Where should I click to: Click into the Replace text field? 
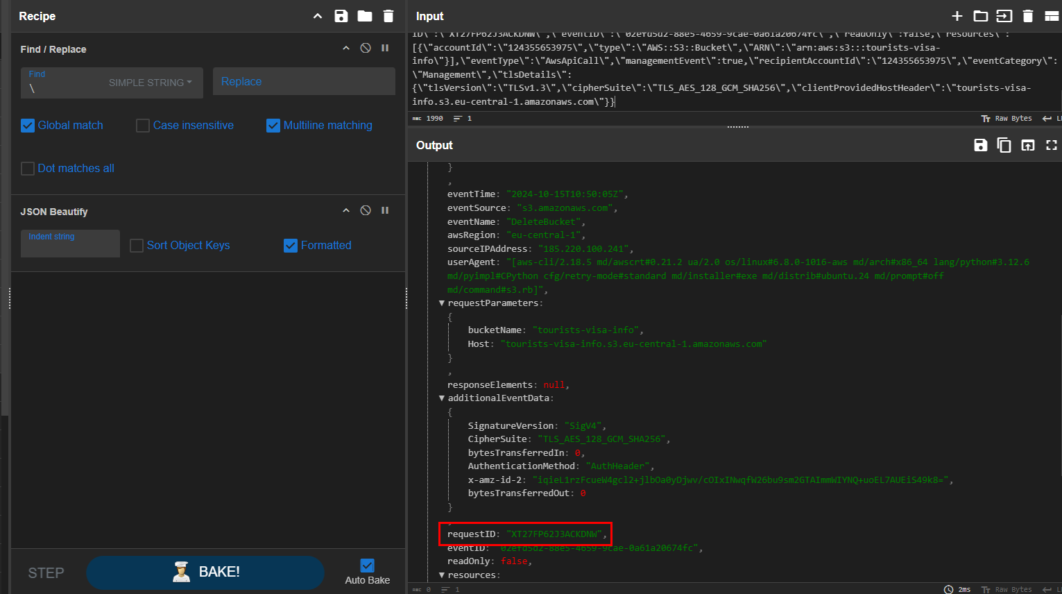click(x=304, y=82)
